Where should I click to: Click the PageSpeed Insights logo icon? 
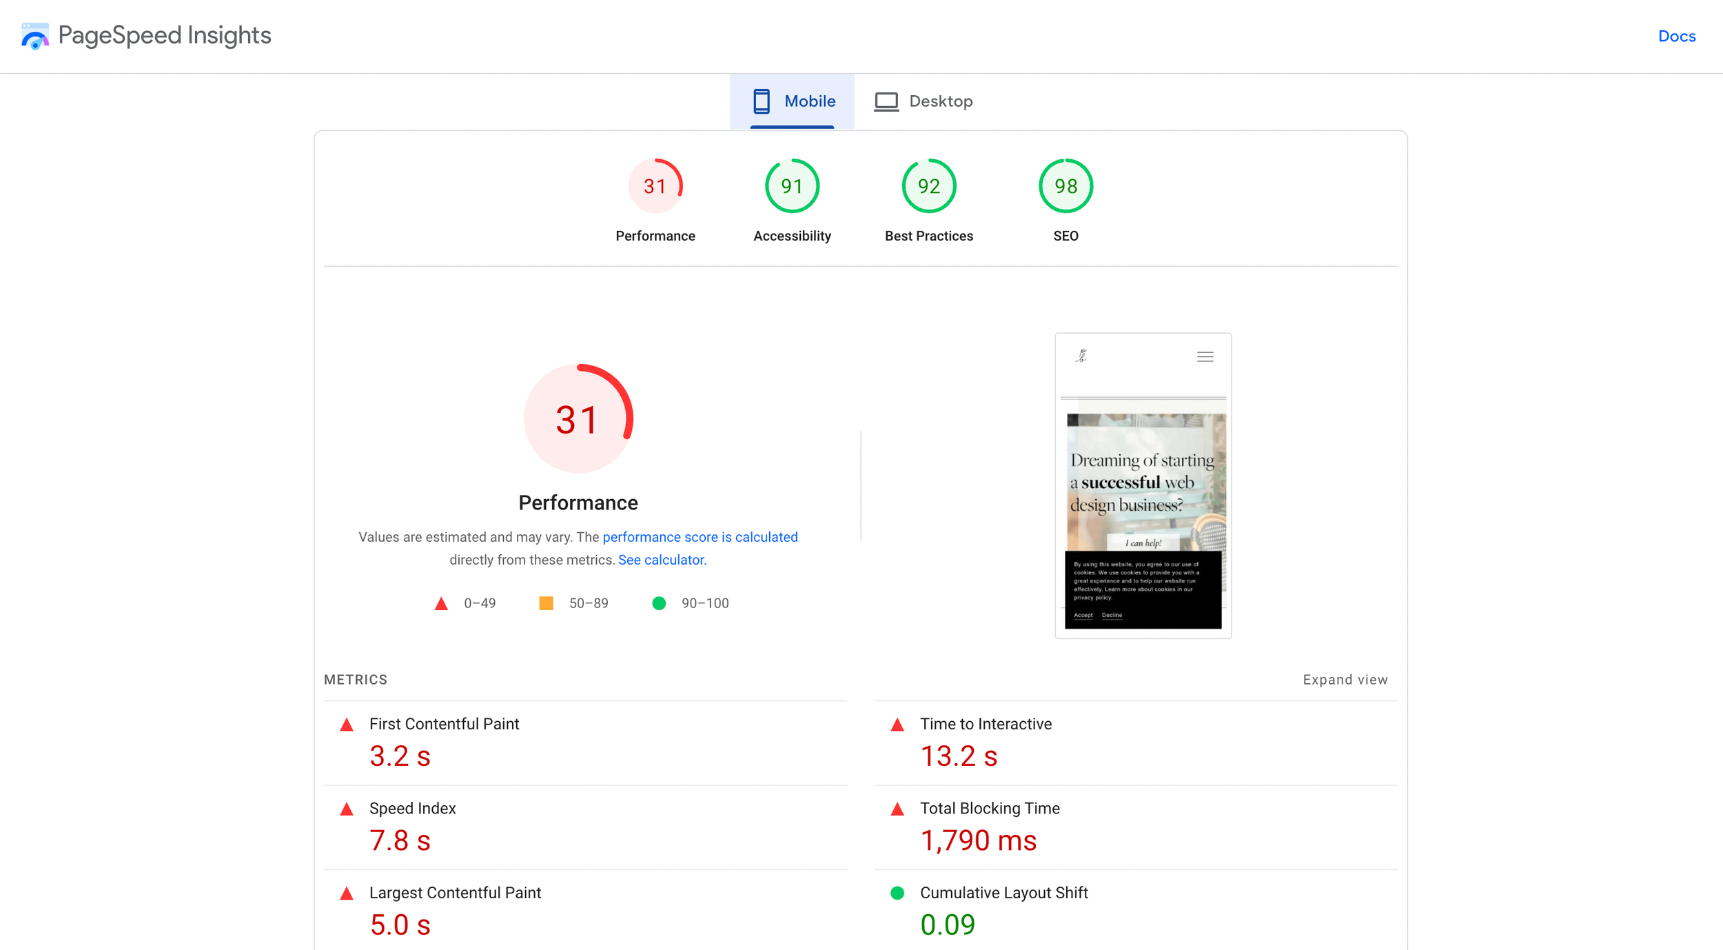click(x=35, y=36)
